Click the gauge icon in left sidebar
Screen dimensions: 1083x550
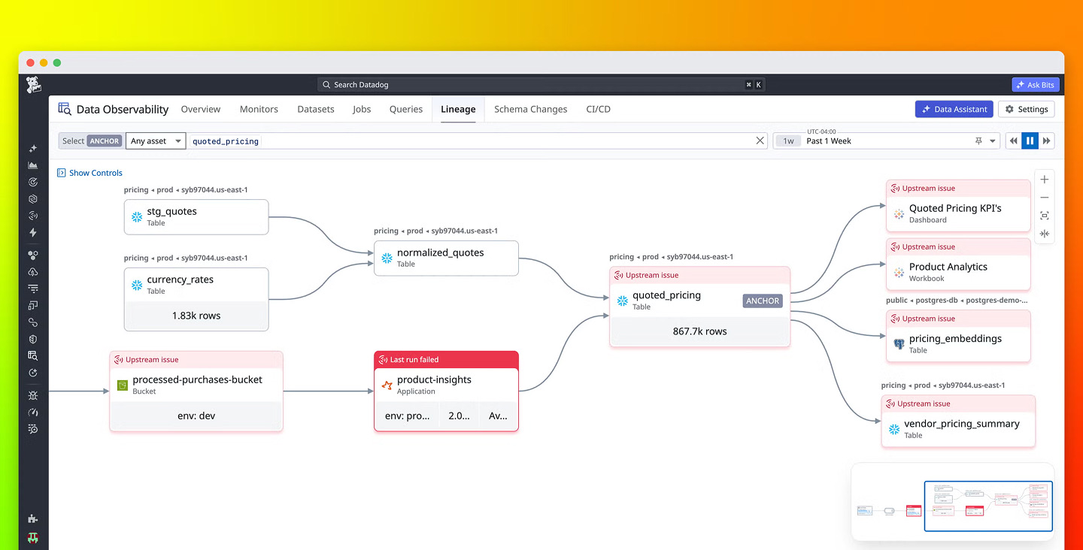(33, 412)
